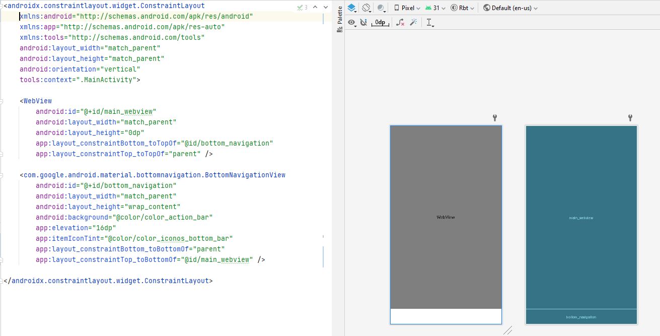660x336 pixels.
Task: Select the WebView in design preview
Action: pos(446,217)
